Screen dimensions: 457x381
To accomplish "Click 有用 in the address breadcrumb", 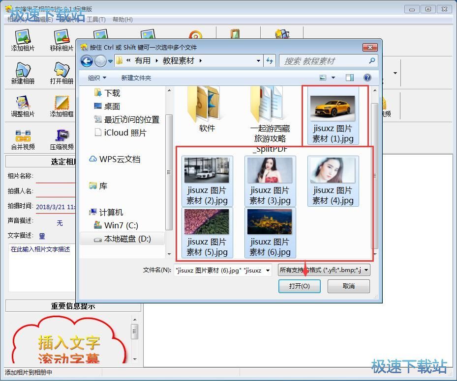I will tap(143, 61).
